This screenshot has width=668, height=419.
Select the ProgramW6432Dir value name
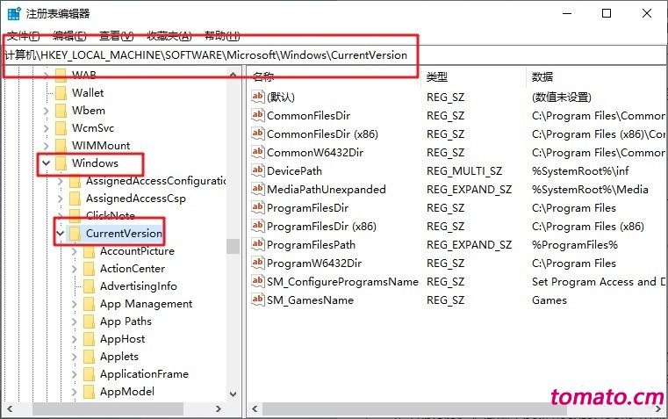314,263
